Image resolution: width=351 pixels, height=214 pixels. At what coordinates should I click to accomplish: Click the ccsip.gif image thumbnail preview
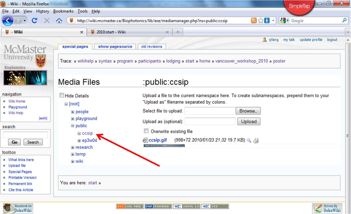click(164, 146)
